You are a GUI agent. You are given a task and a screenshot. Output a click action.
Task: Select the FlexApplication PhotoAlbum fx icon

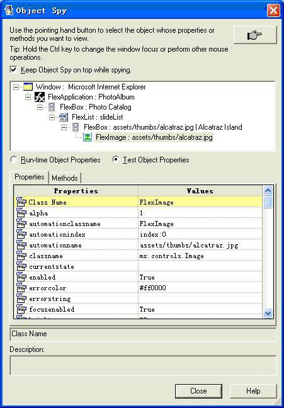coord(40,97)
